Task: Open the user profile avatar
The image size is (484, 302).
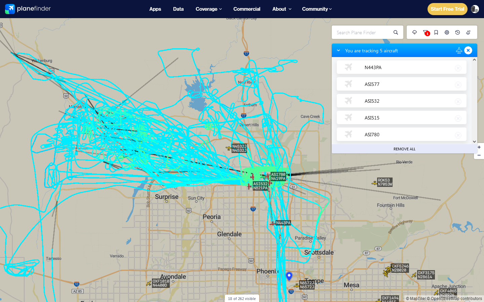Action: pyautogui.click(x=475, y=9)
